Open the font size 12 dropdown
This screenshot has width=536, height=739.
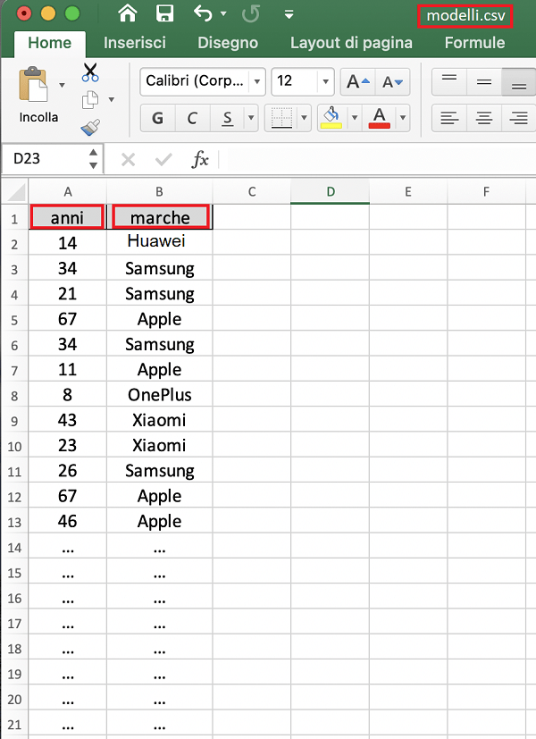[x=325, y=81]
